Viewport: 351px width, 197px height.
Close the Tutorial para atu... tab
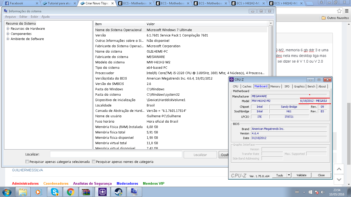pos(75,3)
